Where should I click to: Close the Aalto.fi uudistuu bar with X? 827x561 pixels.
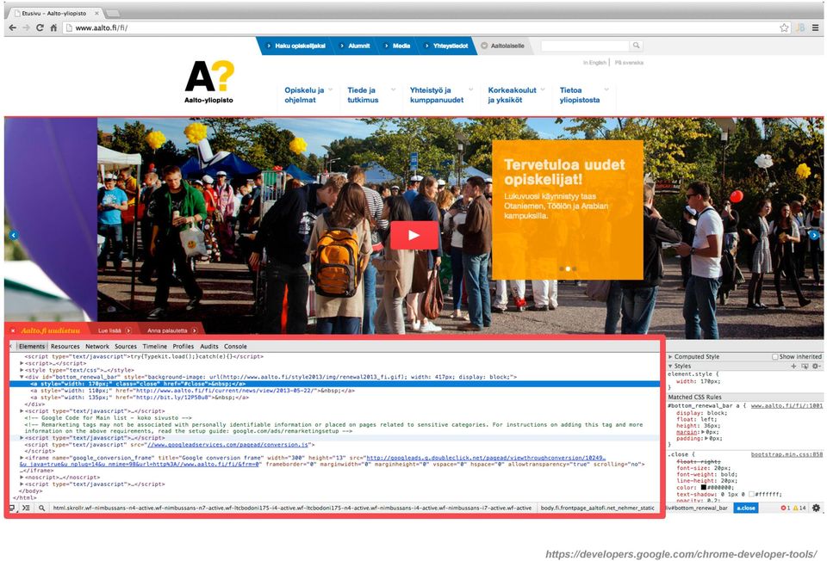point(13,330)
